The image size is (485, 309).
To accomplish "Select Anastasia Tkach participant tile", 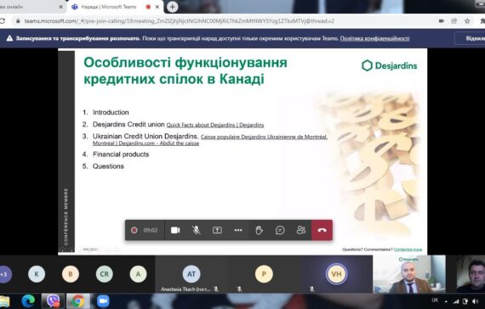I will [x=191, y=274].
